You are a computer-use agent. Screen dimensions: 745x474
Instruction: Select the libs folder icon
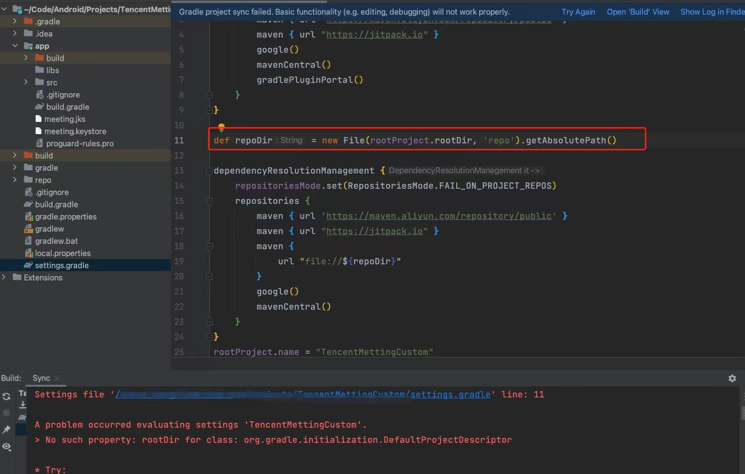(x=40, y=70)
